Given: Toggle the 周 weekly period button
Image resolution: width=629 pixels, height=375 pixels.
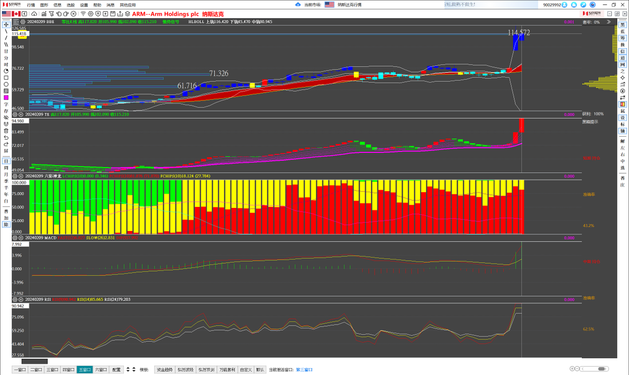Looking at the screenshot, I should [6, 167].
